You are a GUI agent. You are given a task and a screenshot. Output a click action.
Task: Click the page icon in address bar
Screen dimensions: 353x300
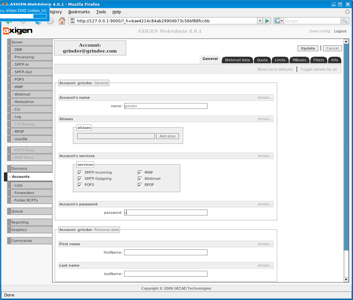73,21
